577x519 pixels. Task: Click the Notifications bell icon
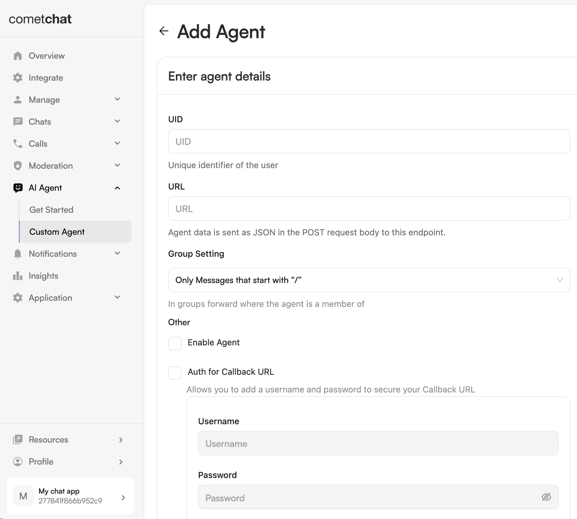[x=18, y=254]
